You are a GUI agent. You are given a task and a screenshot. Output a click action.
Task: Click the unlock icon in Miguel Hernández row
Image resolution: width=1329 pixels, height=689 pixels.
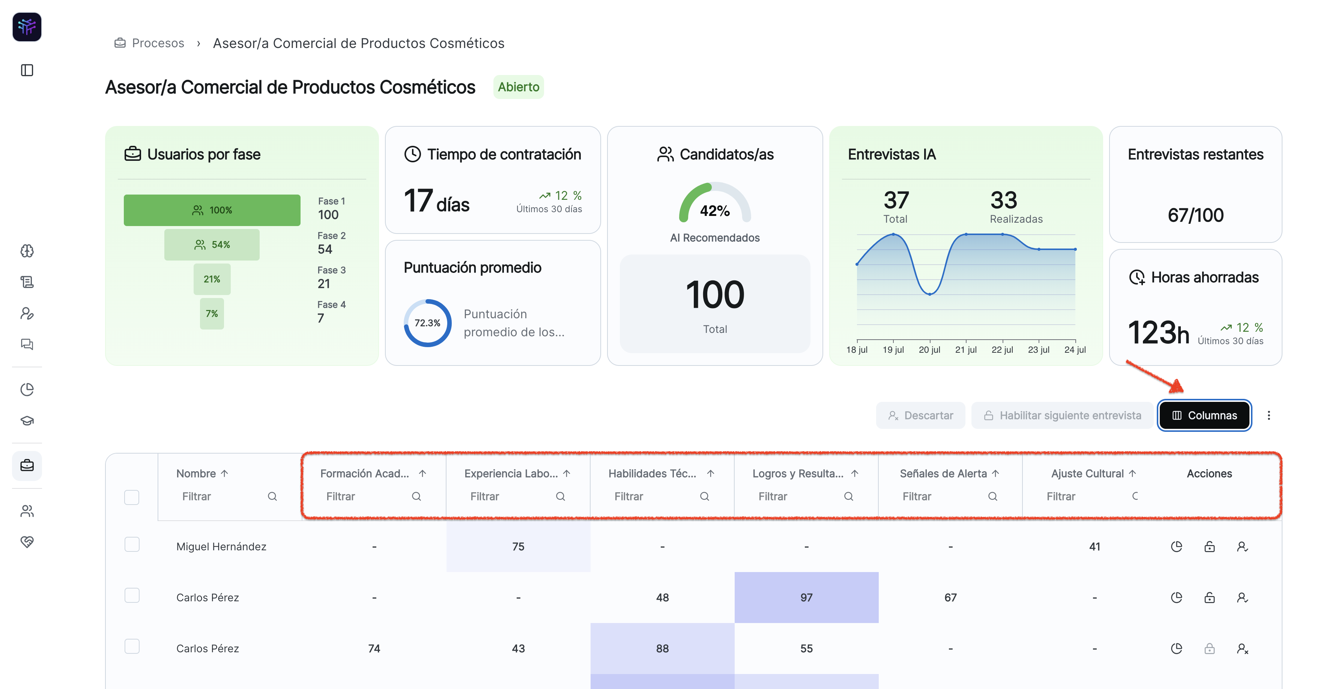tap(1209, 546)
